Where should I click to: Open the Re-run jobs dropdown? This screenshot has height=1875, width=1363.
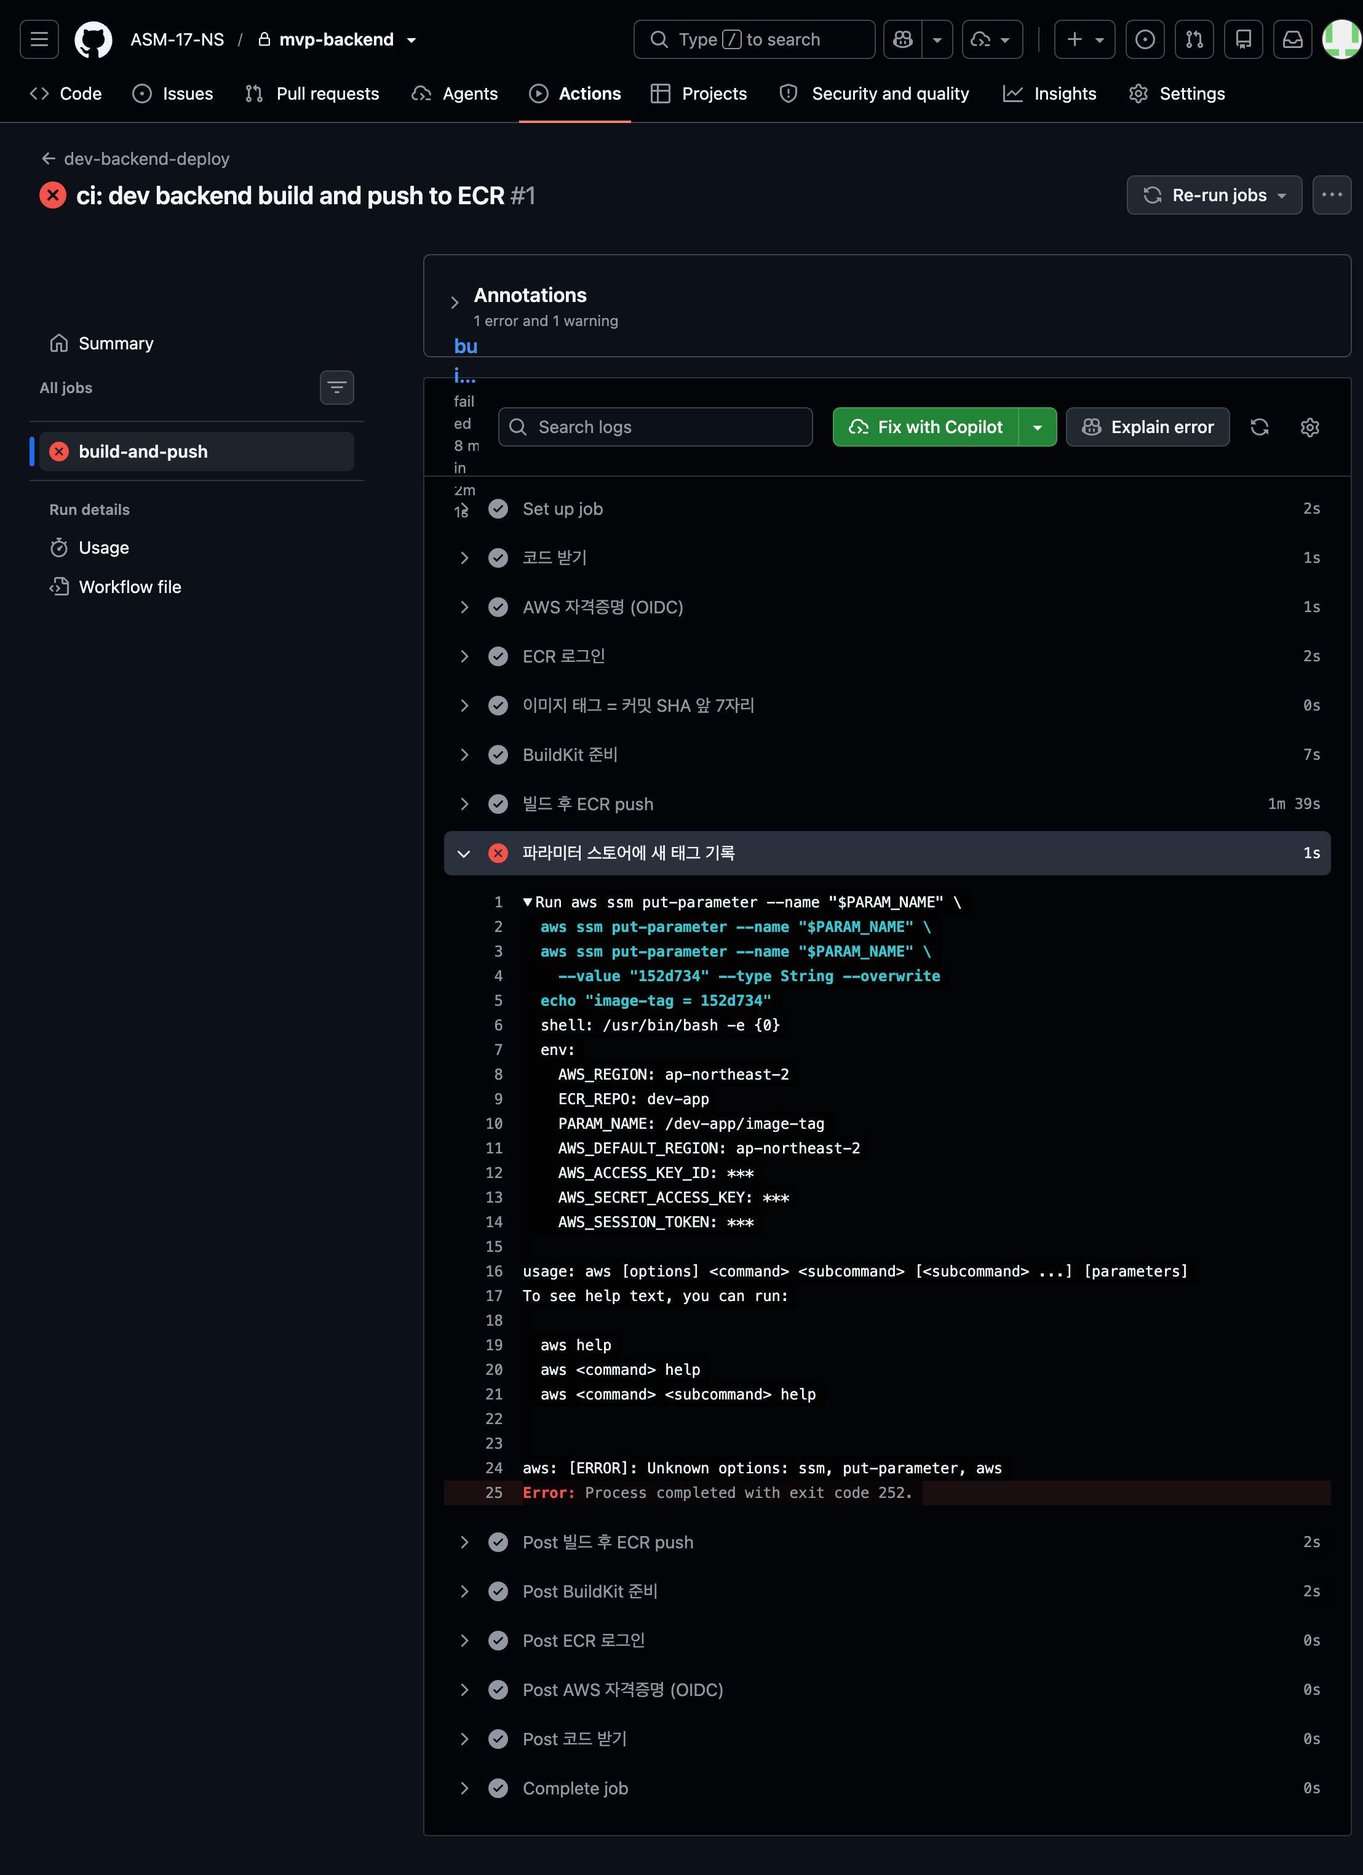1214,195
